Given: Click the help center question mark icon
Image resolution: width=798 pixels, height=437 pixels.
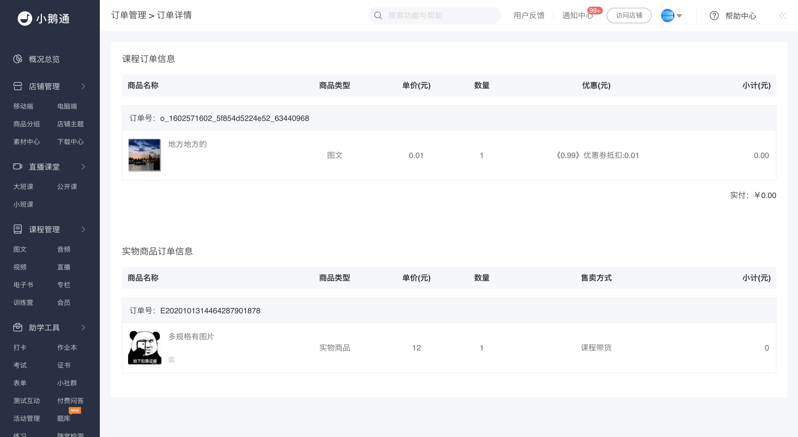Looking at the screenshot, I should point(714,16).
